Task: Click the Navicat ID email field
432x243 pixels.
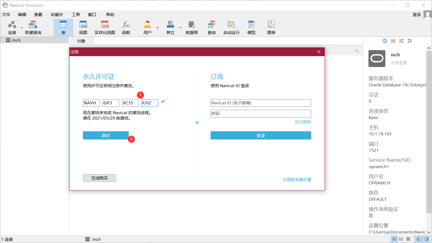Action: [261, 103]
